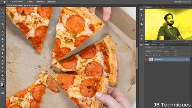The image size is (192, 108).
Task: Swap foreground and background colors
Action: [4, 82]
